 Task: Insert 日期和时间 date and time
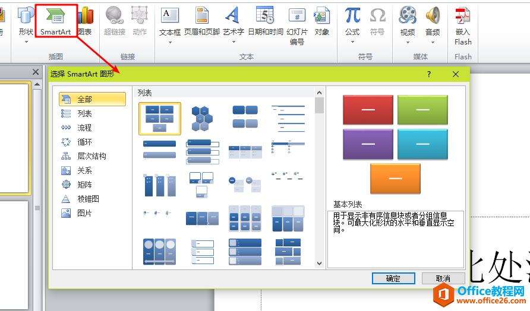click(x=266, y=21)
